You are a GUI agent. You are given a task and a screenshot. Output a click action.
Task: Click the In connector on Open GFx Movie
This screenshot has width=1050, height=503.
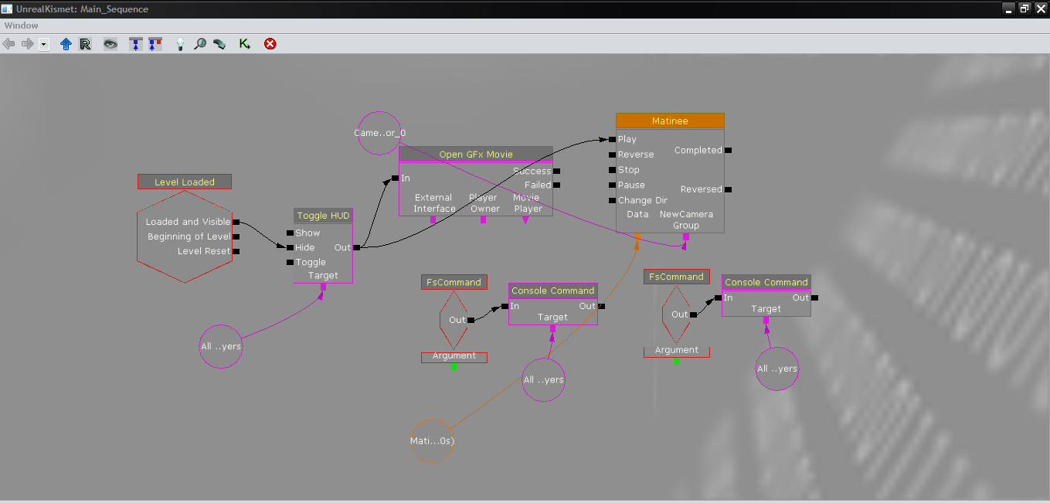tap(395, 178)
